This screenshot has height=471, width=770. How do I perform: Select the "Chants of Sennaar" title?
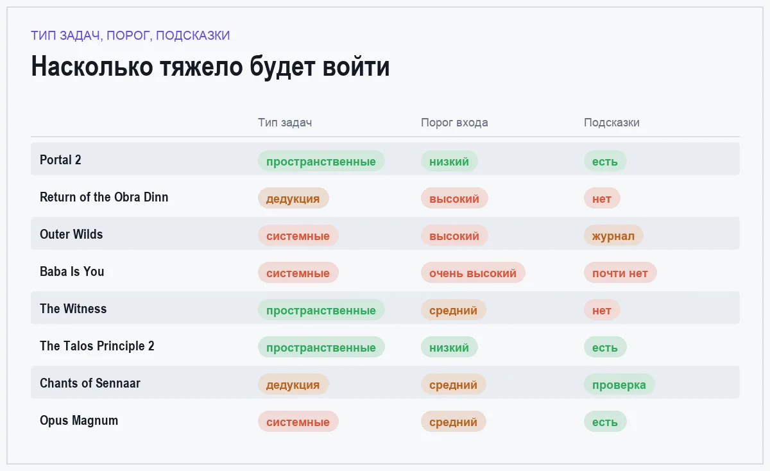(x=90, y=383)
